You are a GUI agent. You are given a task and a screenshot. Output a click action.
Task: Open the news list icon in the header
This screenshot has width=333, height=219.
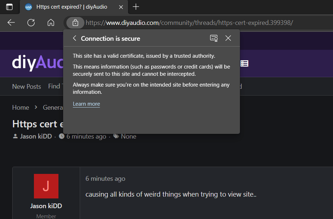point(245,63)
